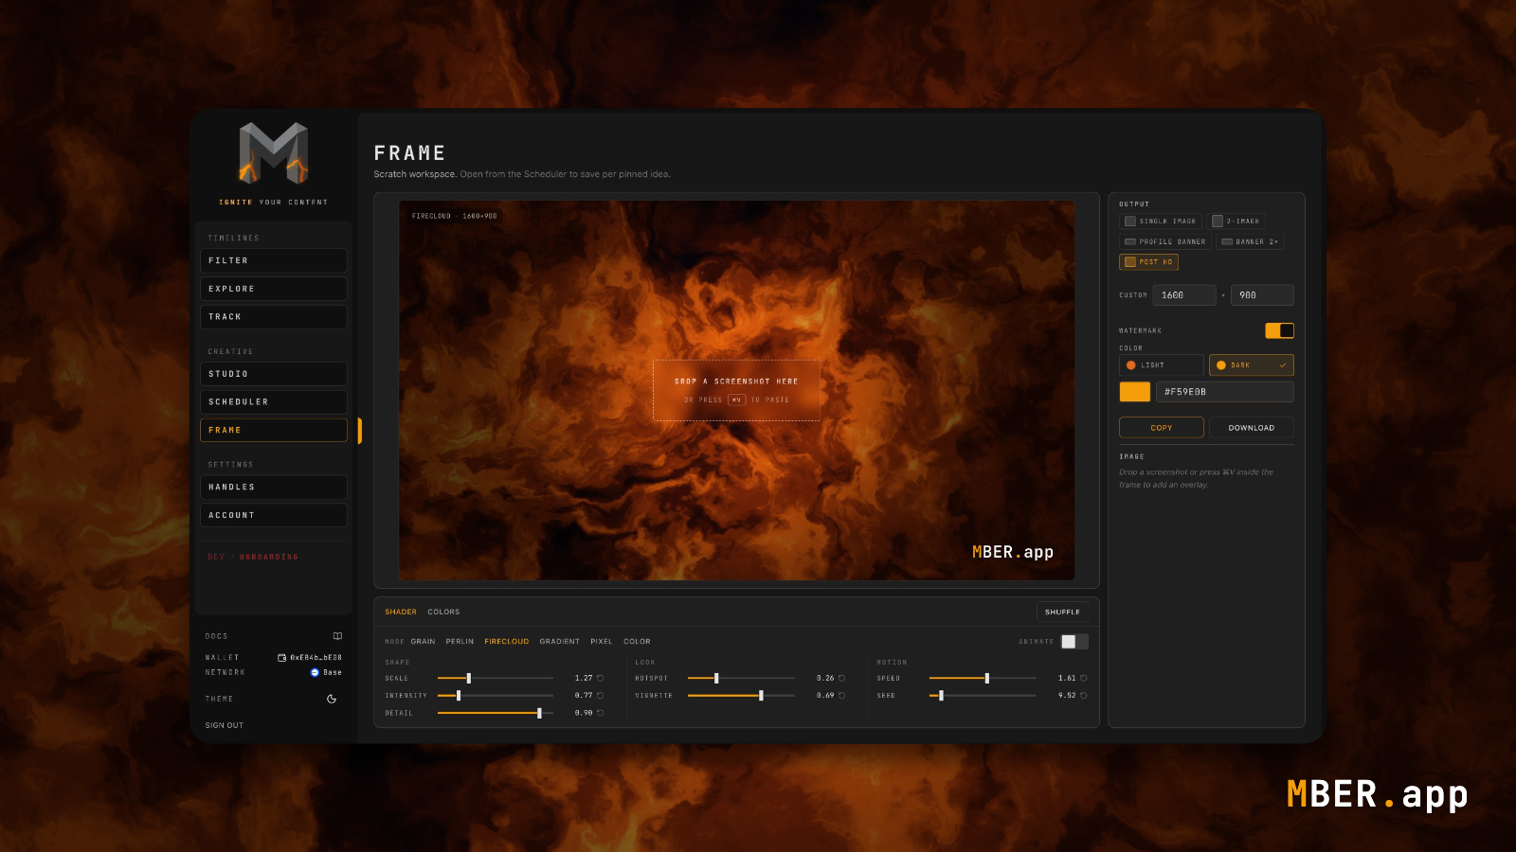Open Frame in the sidebar

tap(274, 430)
